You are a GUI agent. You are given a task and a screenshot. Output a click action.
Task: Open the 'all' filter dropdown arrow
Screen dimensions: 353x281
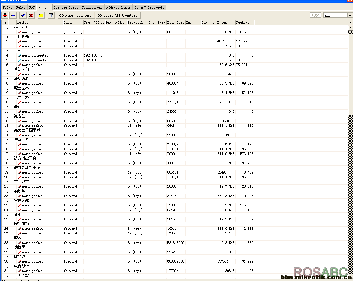click(x=350, y=15)
